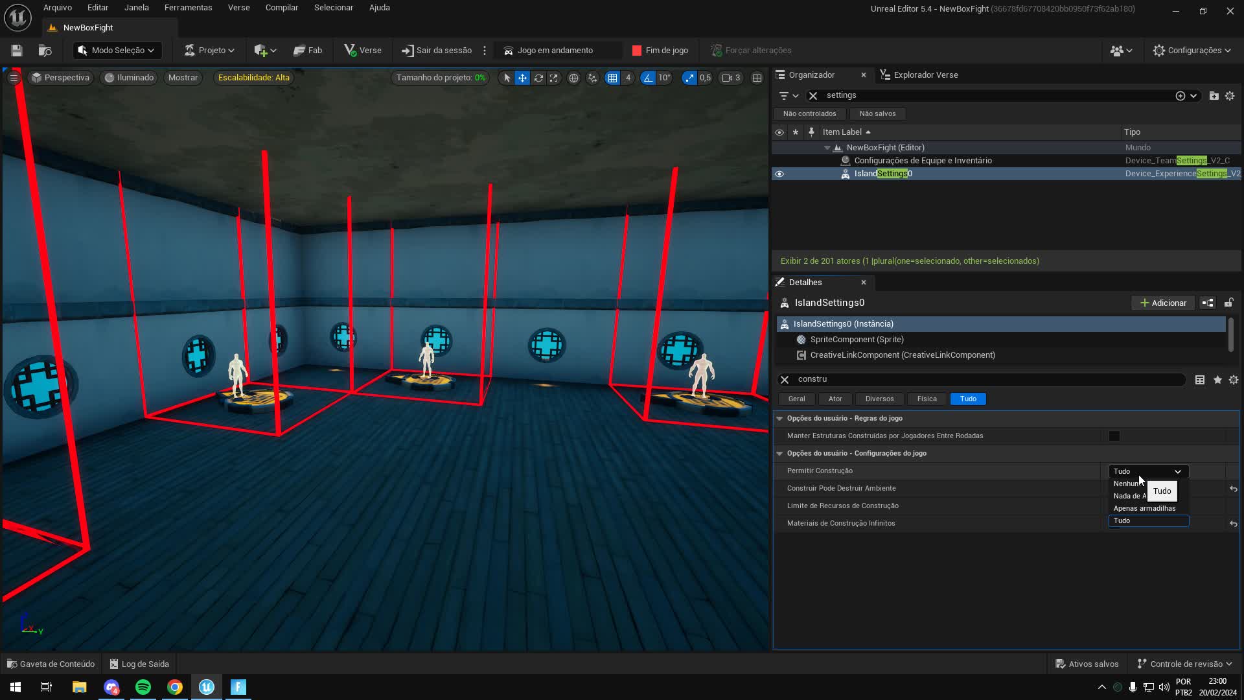The image size is (1244, 700).
Task: Toggle surface snapping icon
Action: pyautogui.click(x=592, y=78)
